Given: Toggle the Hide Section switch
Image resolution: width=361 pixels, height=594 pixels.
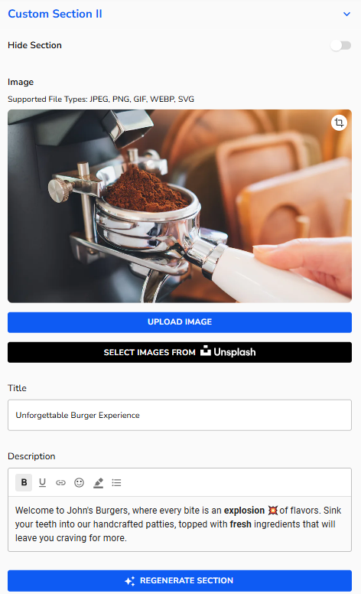Looking at the screenshot, I should pos(340,45).
